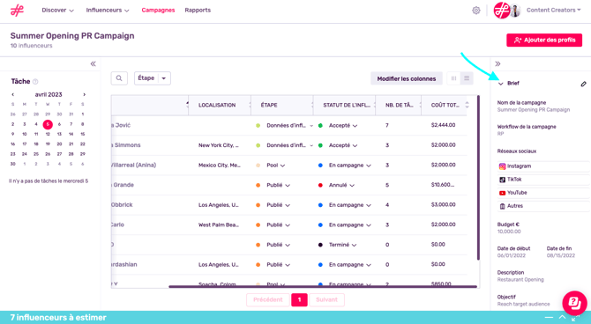Open Publié stage dropdown in Grande row
Screen dimensions: 591x324
click(278, 185)
